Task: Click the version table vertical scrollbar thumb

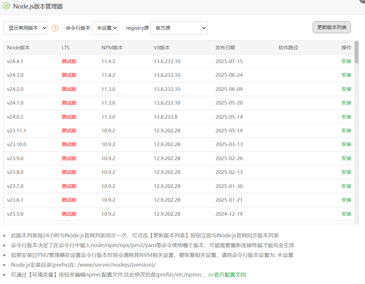Action: point(357,52)
